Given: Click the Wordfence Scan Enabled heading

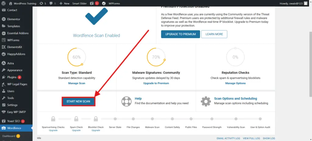Looking at the screenshot, I should coord(97,36).
